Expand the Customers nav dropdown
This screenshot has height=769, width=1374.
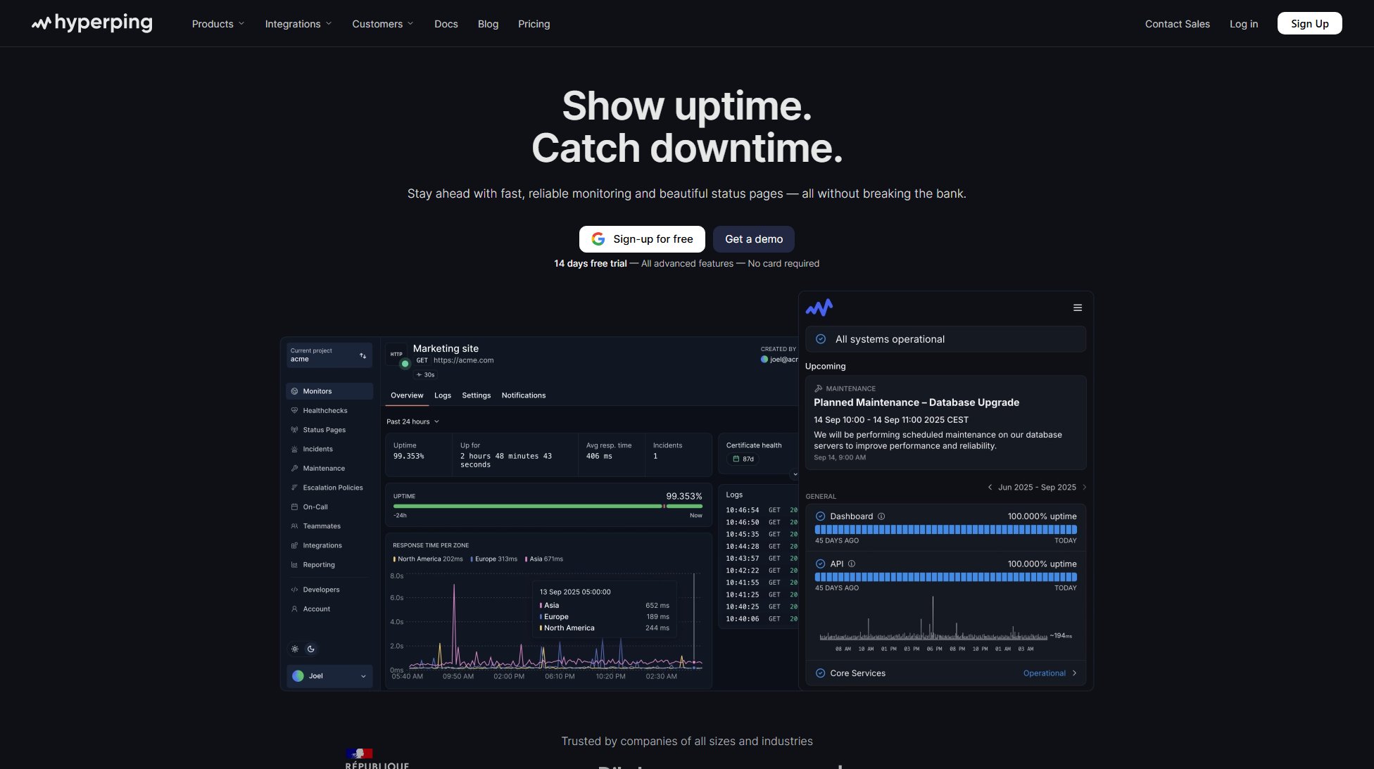tap(383, 24)
